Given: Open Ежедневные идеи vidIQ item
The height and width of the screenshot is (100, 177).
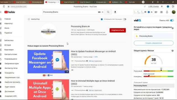Looking at the screenshot, I should 12,64.
